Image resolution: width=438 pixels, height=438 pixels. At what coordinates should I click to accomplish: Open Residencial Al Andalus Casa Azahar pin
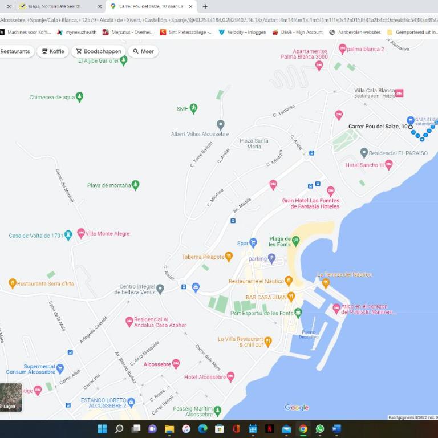[129, 322]
